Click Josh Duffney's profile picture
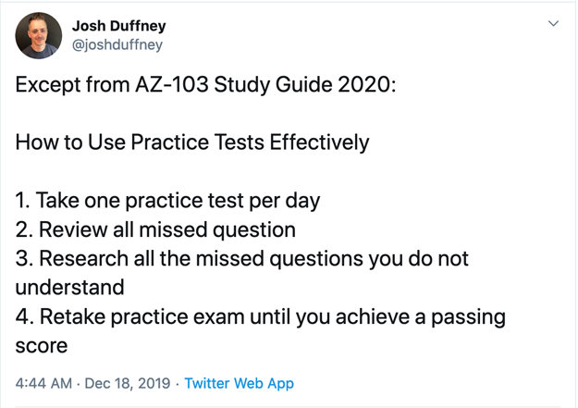Image resolution: width=578 pixels, height=408 pixels. [x=39, y=36]
